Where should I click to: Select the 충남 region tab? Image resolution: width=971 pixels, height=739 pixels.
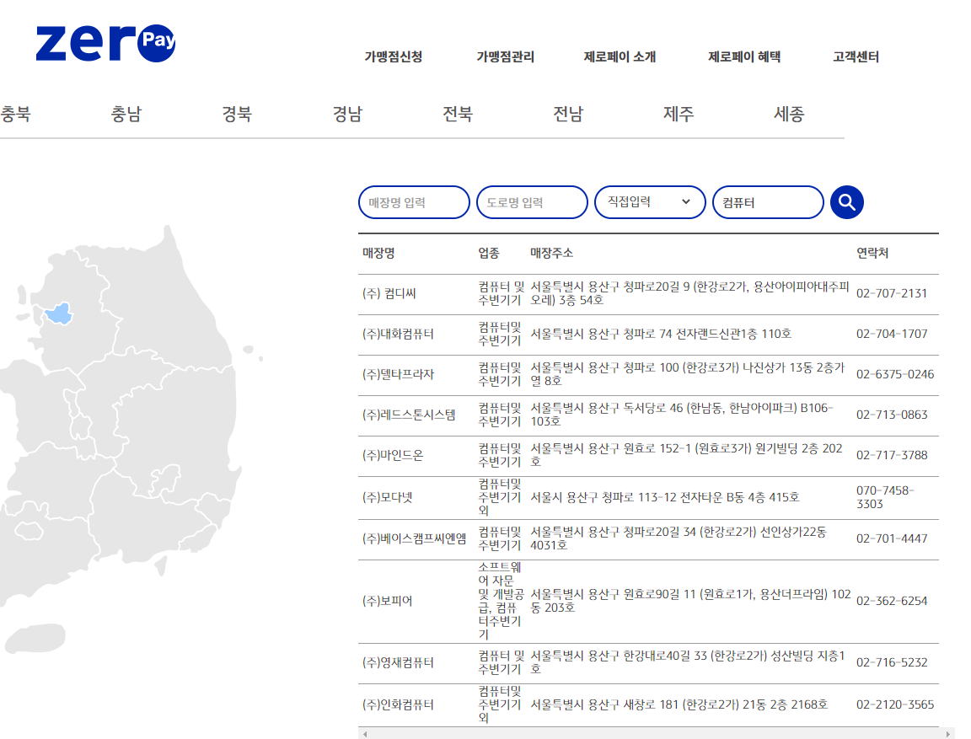pyautogui.click(x=126, y=114)
